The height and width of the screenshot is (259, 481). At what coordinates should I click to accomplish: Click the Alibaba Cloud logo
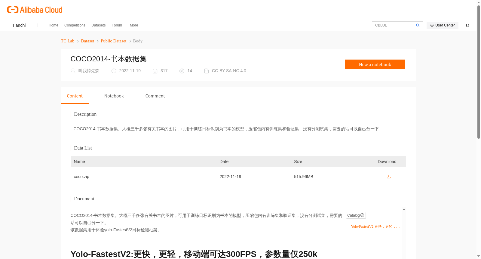click(x=35, y=10)
